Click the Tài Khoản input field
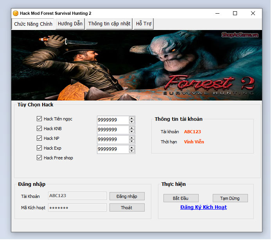This screenshot has width=271, height=240. [x=77, y=196]
